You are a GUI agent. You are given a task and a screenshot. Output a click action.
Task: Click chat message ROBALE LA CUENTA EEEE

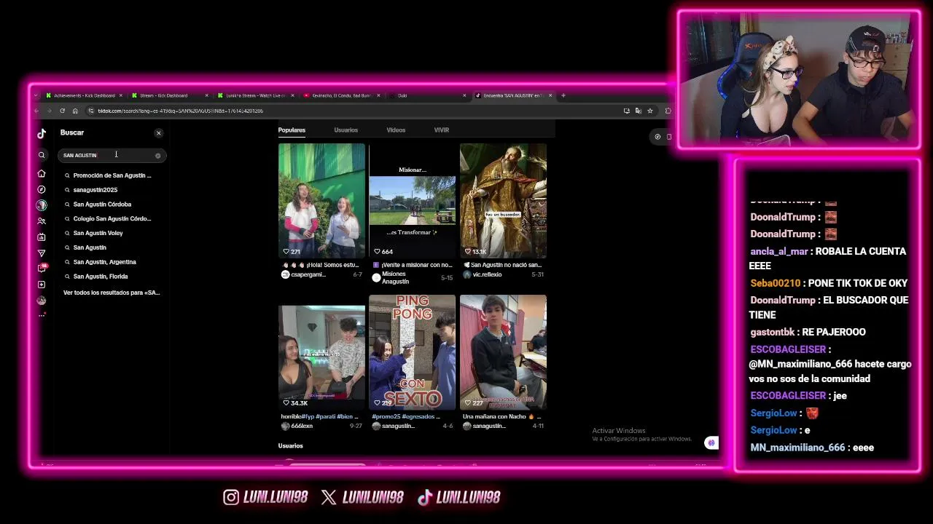(827, 258)
